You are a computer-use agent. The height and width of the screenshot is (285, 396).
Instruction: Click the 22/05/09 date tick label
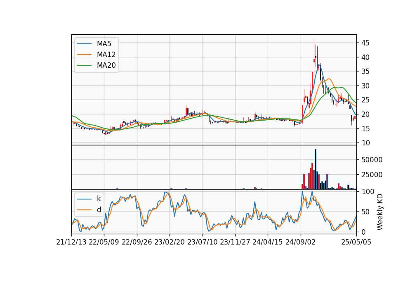point(104,242)
